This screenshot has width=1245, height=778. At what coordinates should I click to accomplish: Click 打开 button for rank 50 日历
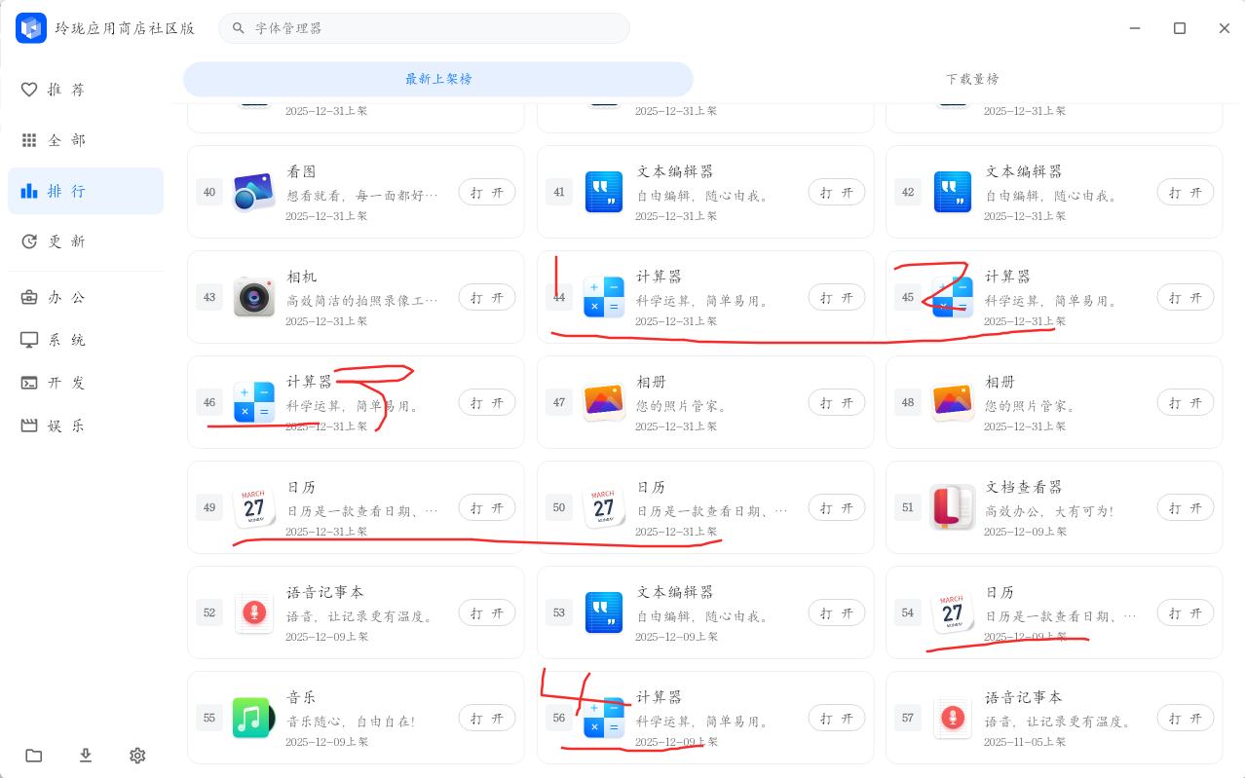click(x=837, y=507)
